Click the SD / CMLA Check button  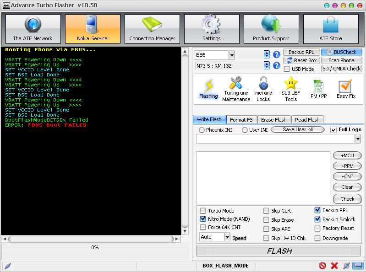pyautogui.click(x=341, y=69)
